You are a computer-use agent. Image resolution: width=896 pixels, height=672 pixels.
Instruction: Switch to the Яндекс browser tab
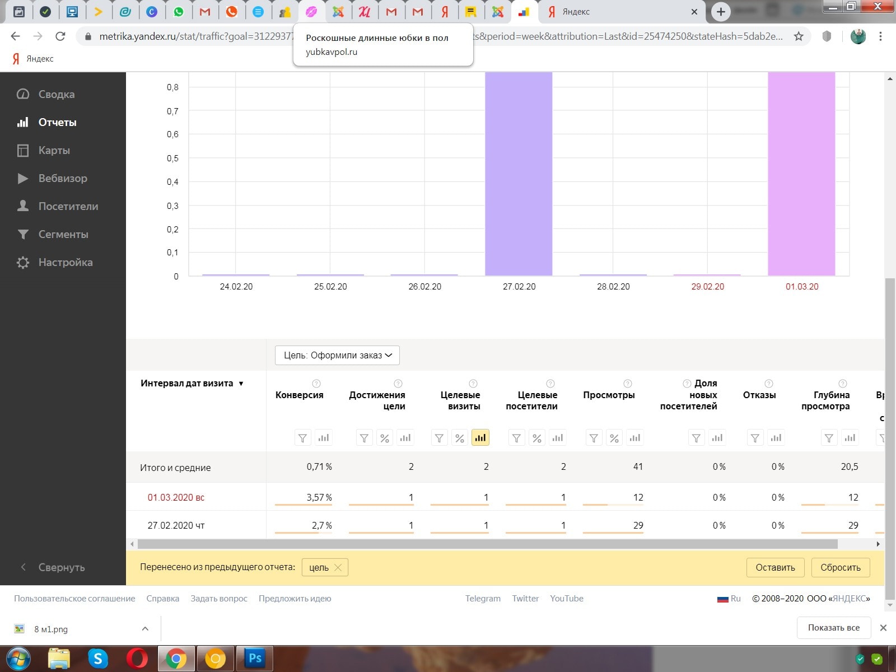click(x=616, y=12)
